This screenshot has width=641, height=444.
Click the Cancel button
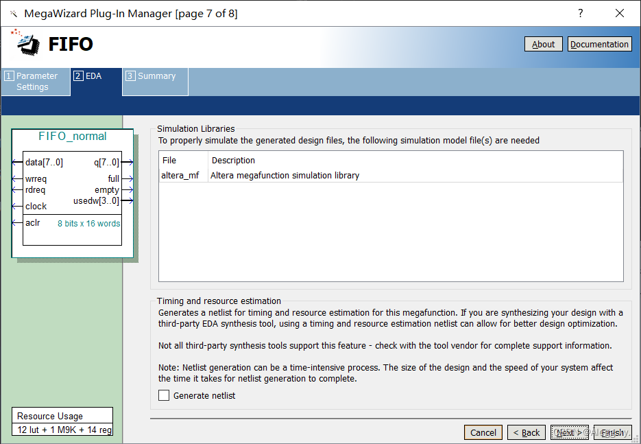tap(483, 432)
